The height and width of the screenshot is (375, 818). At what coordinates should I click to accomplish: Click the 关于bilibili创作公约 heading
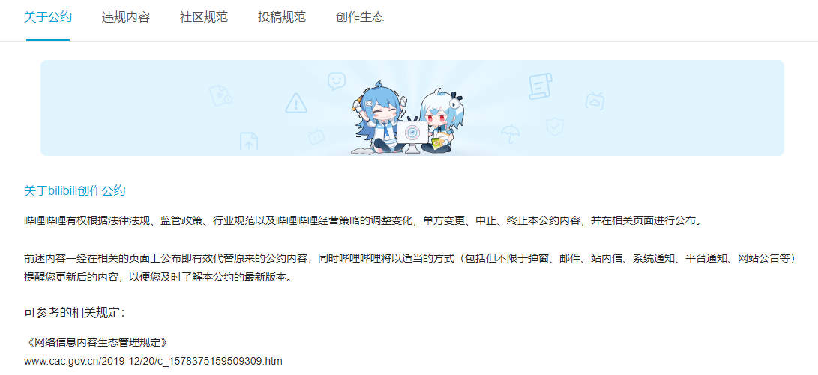coord(74,190)
